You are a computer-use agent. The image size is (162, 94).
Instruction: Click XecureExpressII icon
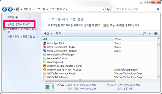[44, 62]
